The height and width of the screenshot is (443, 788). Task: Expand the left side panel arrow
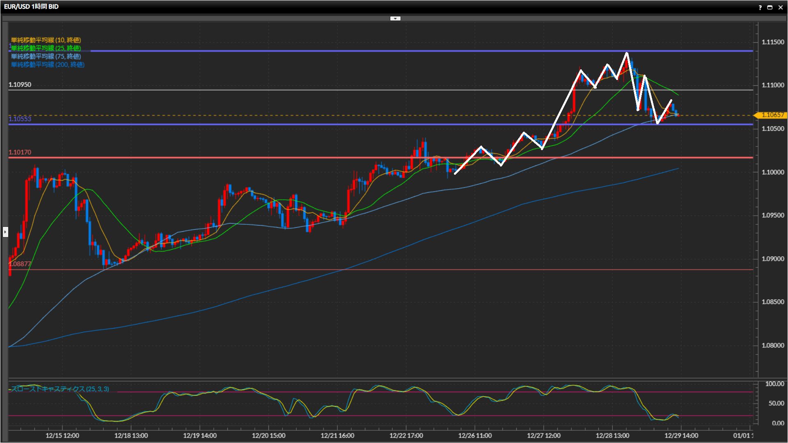click(5, 232)
